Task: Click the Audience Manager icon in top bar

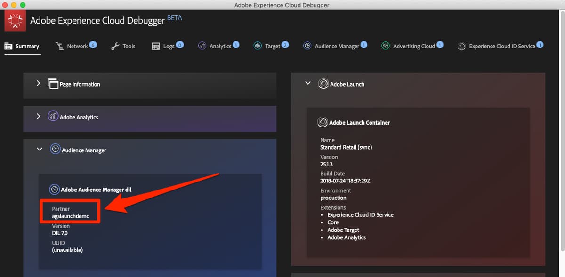Action: [x=308, y=46]
